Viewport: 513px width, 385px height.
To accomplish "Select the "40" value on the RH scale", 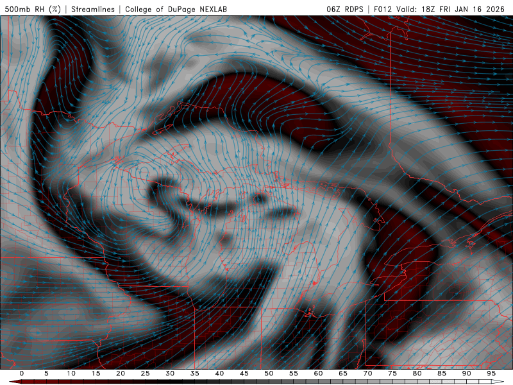I will [219, 373].
